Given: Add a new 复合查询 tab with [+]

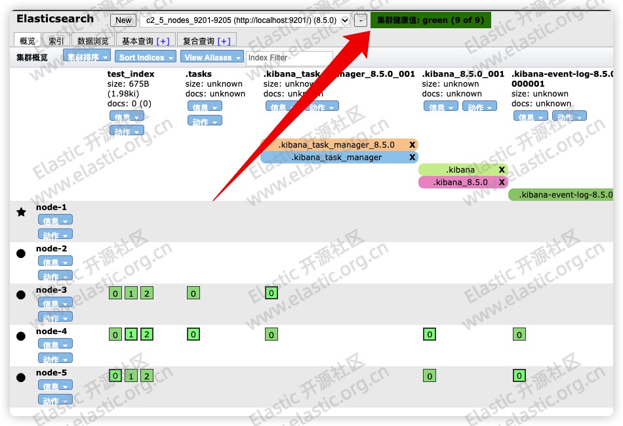Looking at the screenshot, I should pyautogui.click(x=224, y=41).
